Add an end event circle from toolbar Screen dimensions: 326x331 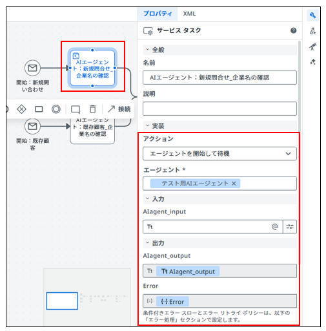[56, 109]
